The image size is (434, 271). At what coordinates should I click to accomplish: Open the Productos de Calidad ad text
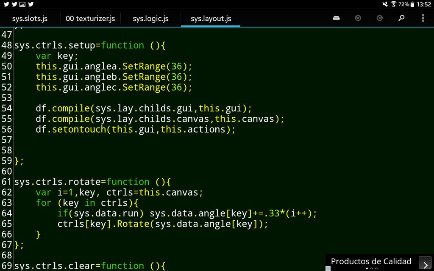coord(371,261)
